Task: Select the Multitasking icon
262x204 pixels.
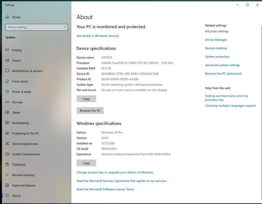Action: [x=7, y=123]
